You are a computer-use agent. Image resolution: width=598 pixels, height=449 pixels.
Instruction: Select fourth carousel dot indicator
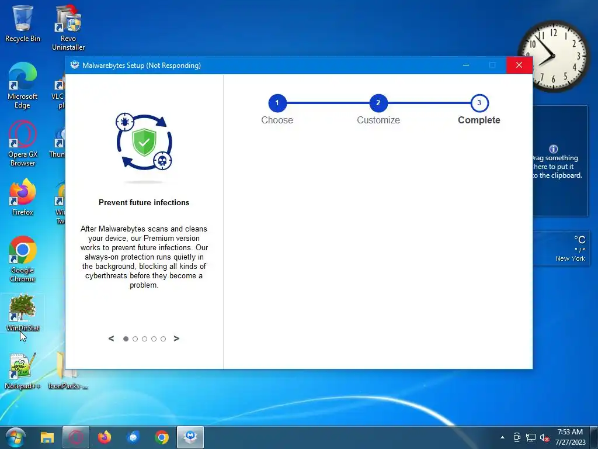click(x=154, y=339)
